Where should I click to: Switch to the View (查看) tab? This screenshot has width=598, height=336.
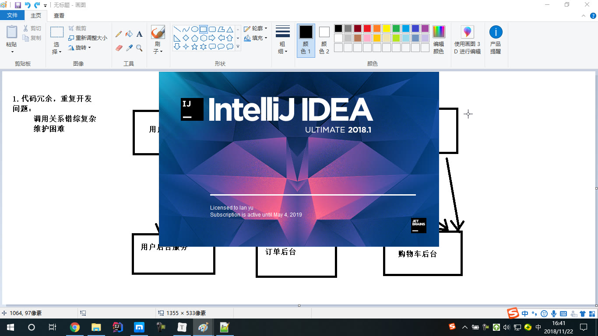tap(59, 15)
